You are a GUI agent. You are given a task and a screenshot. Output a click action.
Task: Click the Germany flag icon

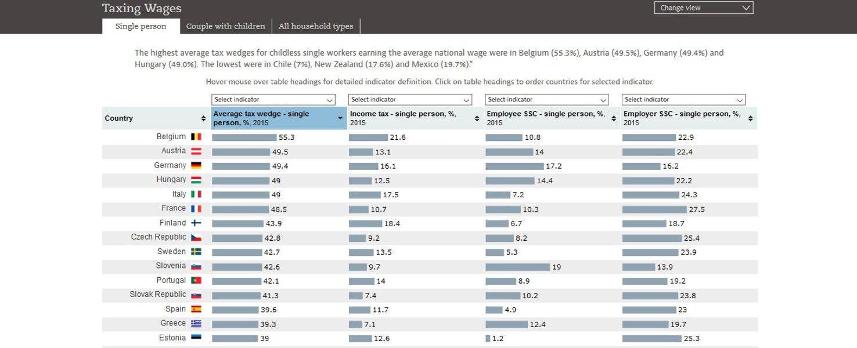196,165
